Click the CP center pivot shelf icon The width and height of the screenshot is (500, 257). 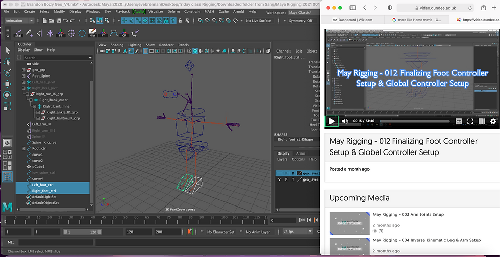click(x=124, y=33)
